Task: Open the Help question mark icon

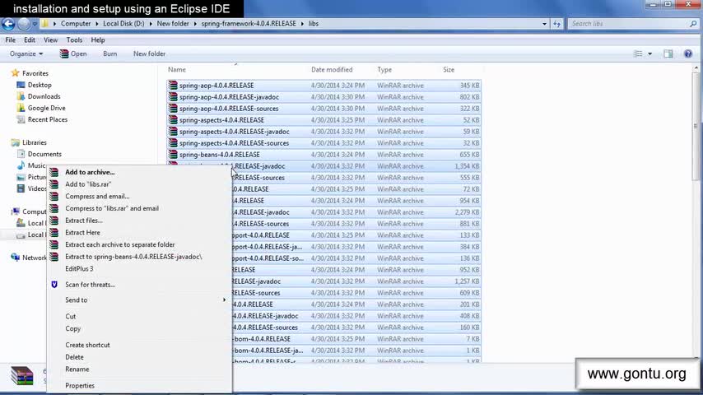Action: pos(687,53)
